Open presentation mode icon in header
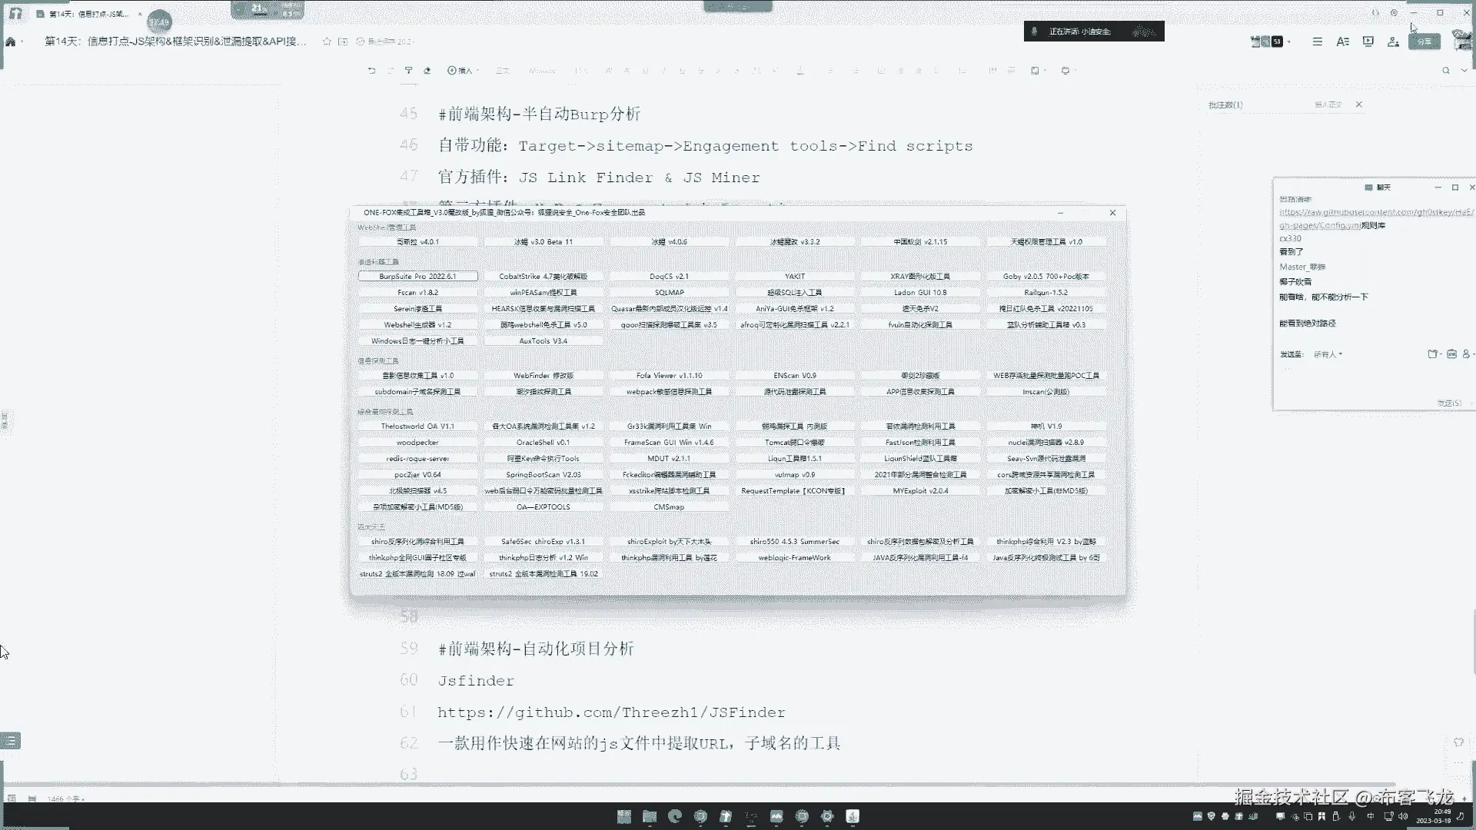Image resolution: width=1476 pixels, height=830 pixels. (1368, 41)
